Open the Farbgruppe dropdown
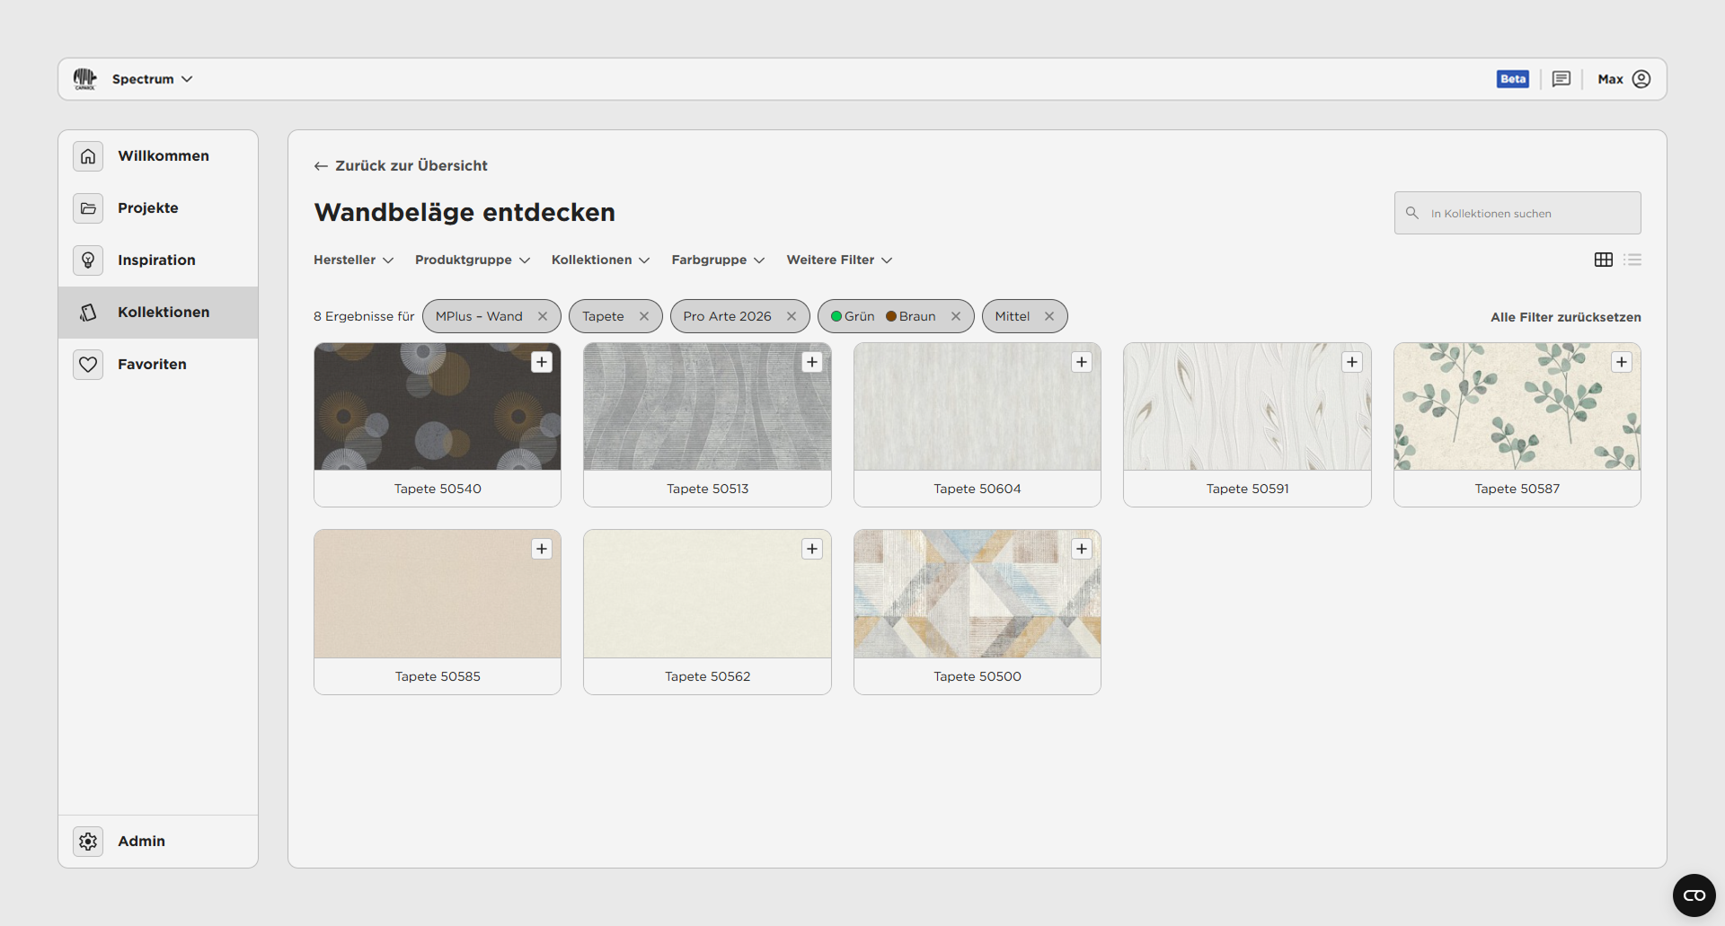The height and width of the screenshot is (926, 1725). (x=717, y=260)
